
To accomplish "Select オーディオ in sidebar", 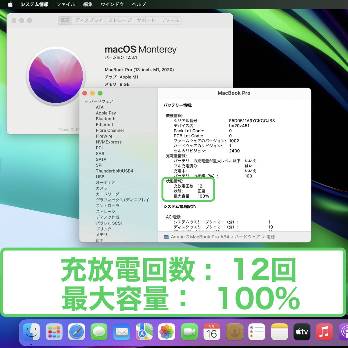I will point(106,183).
